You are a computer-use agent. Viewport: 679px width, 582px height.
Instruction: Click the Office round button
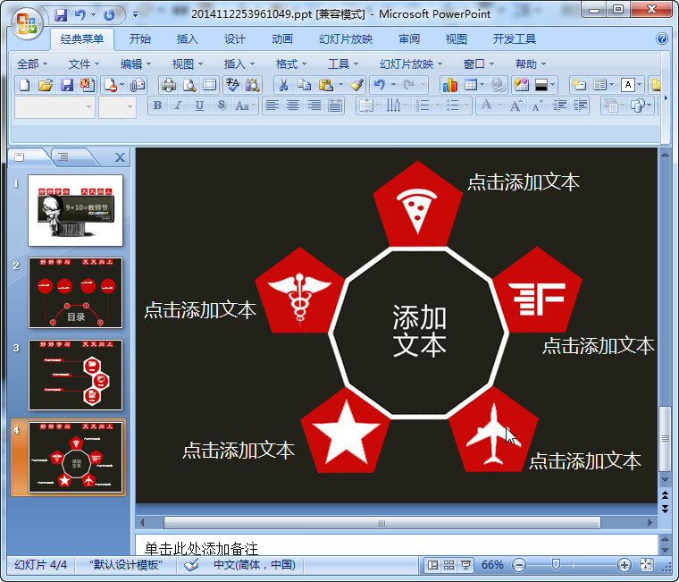(x=27, y=22)
